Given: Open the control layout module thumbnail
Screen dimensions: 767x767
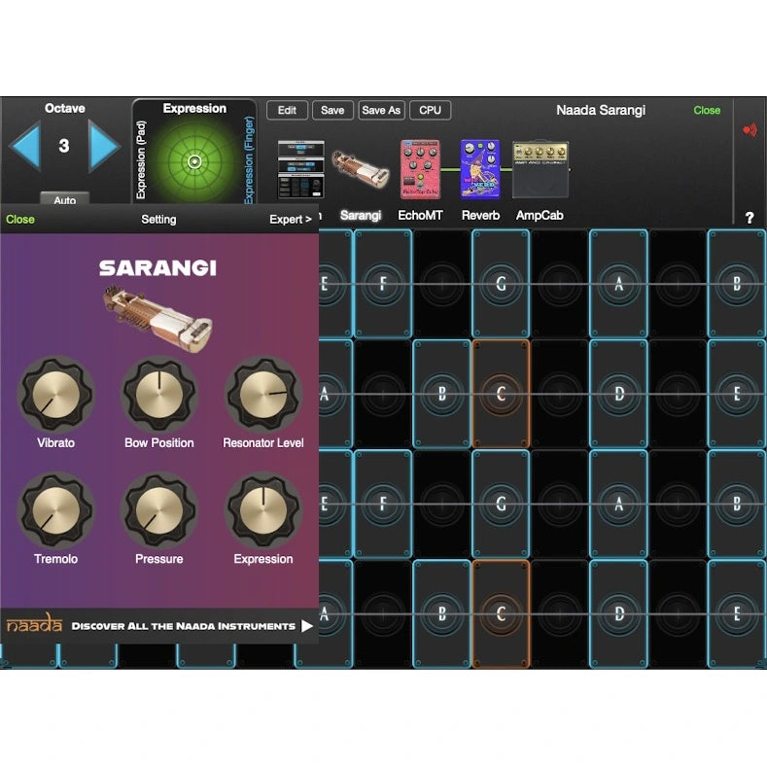Looking at the screenshot, I should click(300, 169).
